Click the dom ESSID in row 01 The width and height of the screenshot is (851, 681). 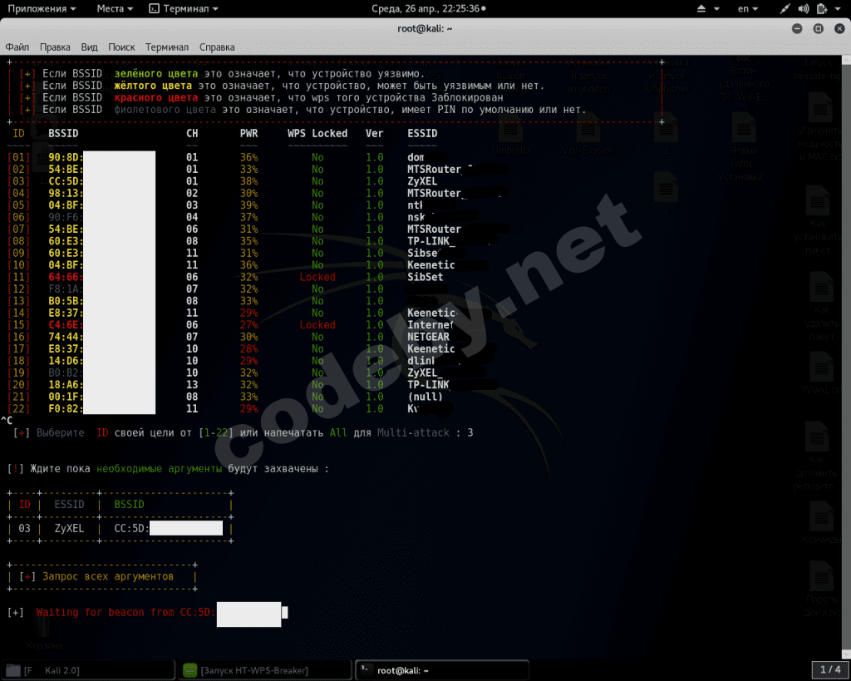[x=416, y=157]
